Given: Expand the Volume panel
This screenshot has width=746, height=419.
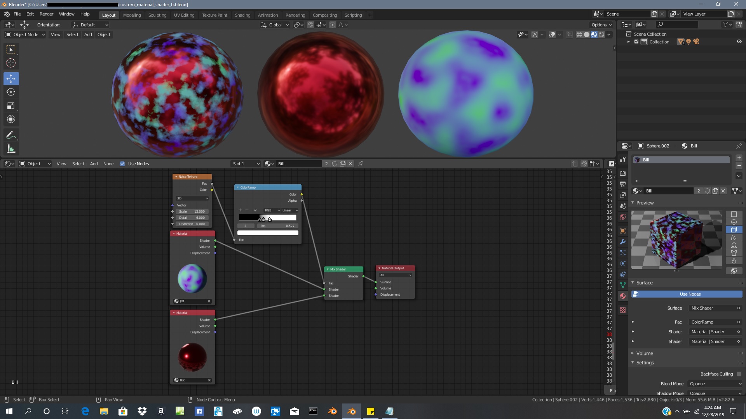Looking at the screenshot, I should point(645,353).
